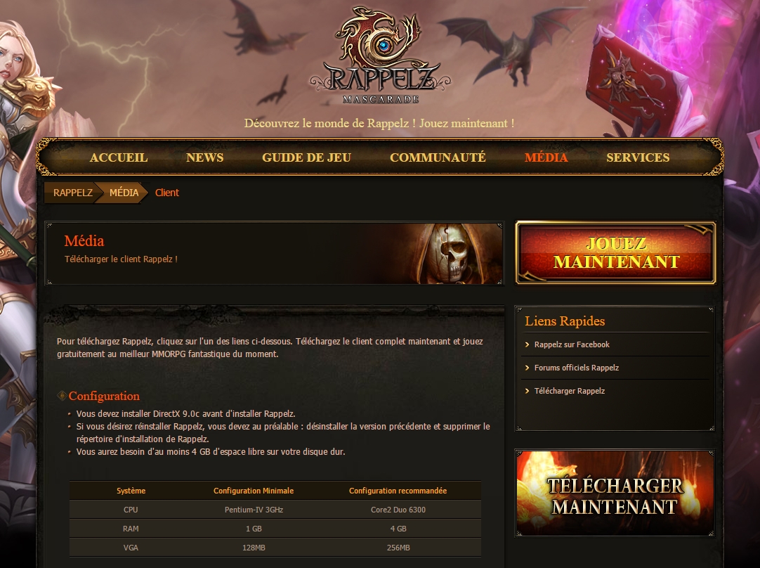This screenshot has height=568, width=760.
Task: Click the diamond icon beside Configuration heading
Action: pos(62,396)
